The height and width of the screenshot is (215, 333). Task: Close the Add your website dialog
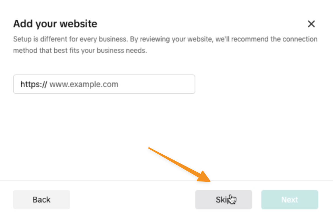click(x=311, y=24)
